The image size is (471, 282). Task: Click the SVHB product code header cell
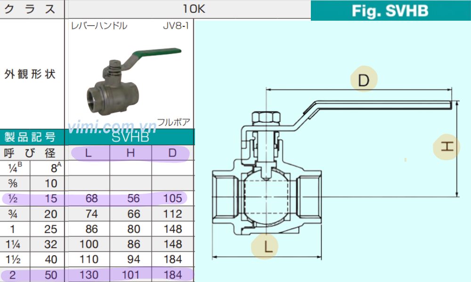pyautogui.click(x=130, y=137)
